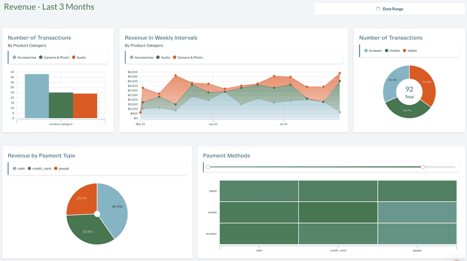This screenshot has width=467, height=261.
Task: Click the 'Jul 21' axis label
Action: pyautogui.click(x=284, y=124)
